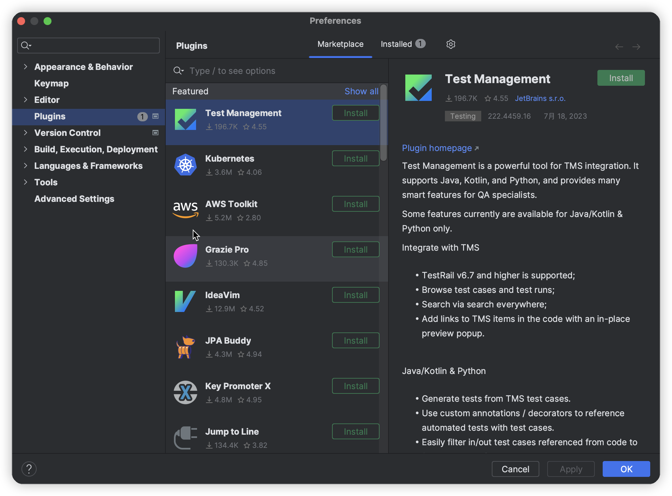Expand Appearance & Behavior section
The height and width of the screenshot is (496, 672).
(25, 67)
